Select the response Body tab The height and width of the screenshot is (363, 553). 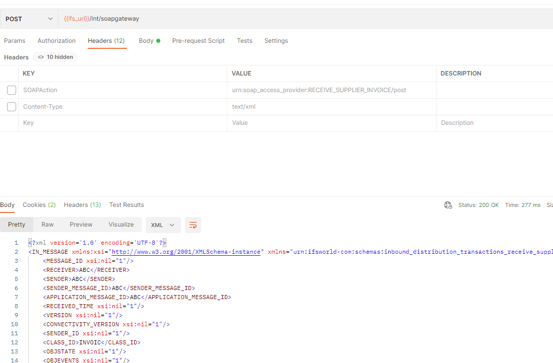tap(8, 205)
